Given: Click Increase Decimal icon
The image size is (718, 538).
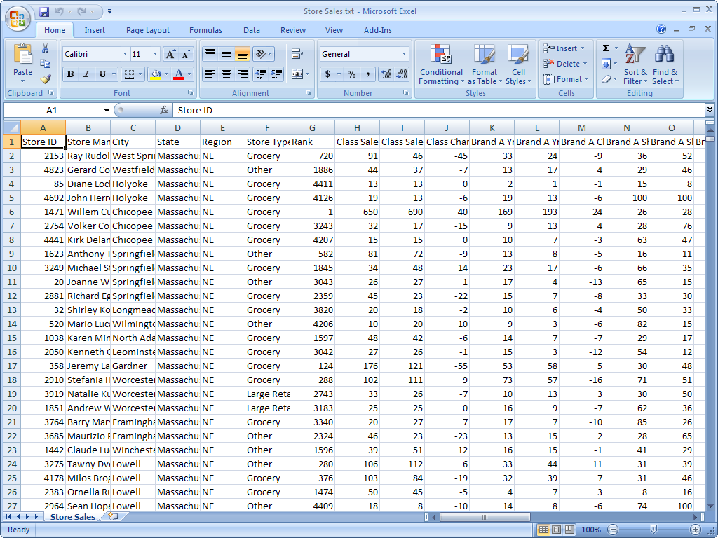Looking at the screenshot, I should coord(386,74).
